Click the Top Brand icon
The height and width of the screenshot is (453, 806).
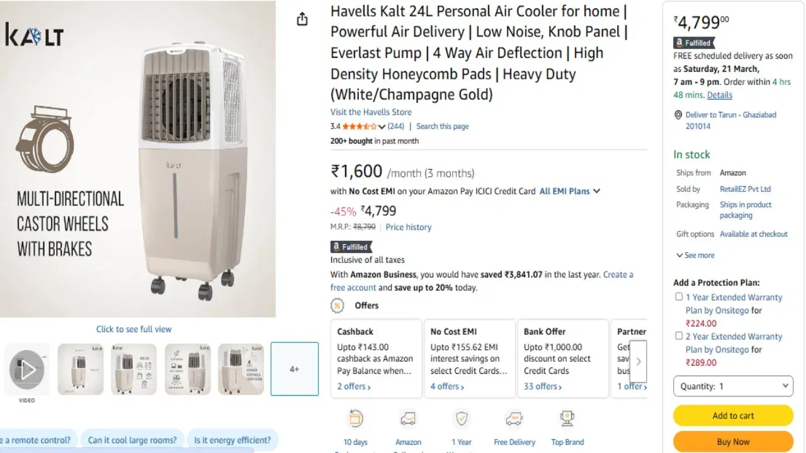tap(567, 418)
